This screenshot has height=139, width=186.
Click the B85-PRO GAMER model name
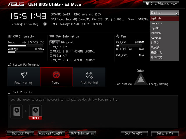point(60,14)
